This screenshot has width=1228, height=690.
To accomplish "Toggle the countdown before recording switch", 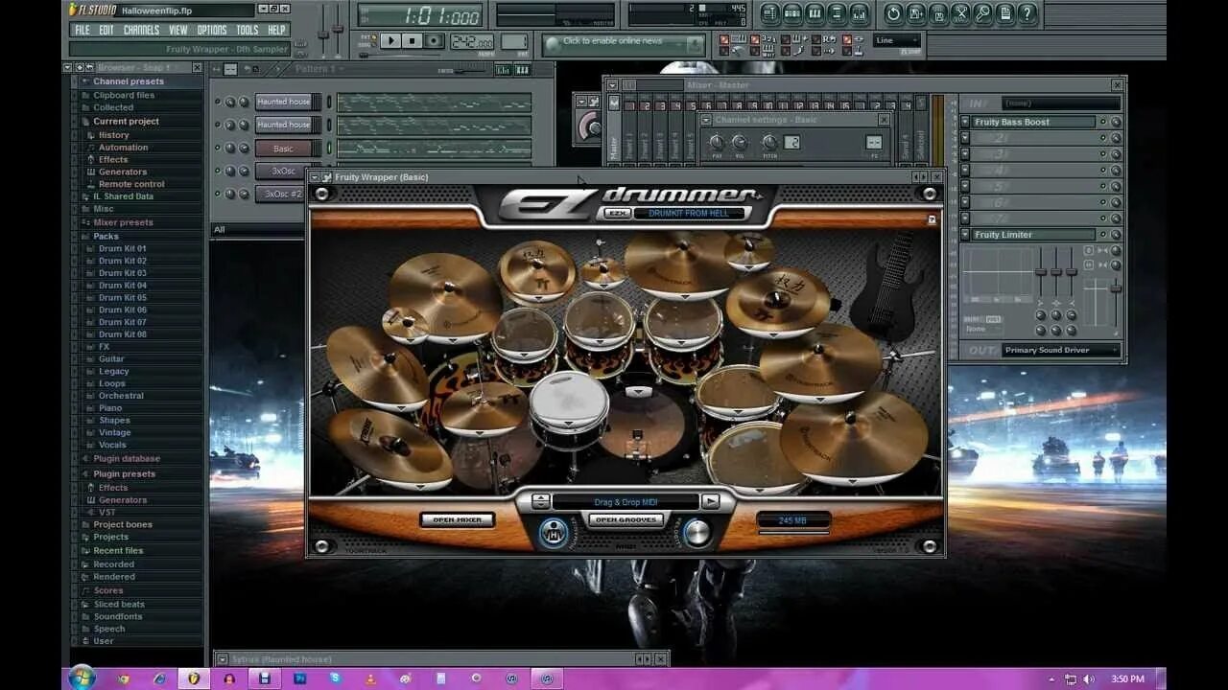I will 754,39.
